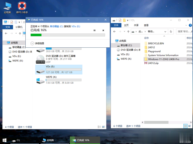Select the 24512.zip file

coord(151,63)
